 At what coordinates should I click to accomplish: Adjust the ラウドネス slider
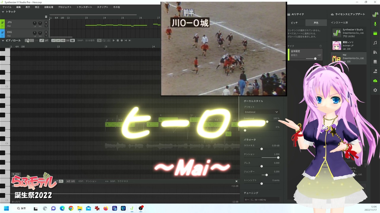coord(262,149)
